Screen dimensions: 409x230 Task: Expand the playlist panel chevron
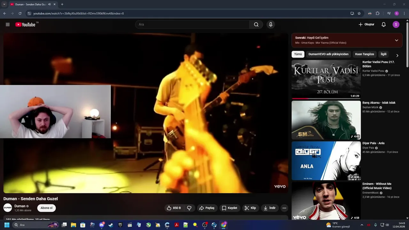pyautogui.click(x=397, y=40)
